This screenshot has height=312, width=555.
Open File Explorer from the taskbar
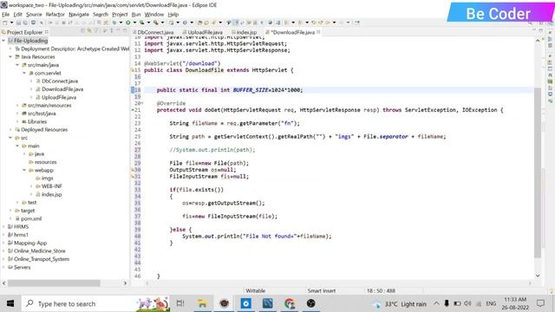point(202,303)
